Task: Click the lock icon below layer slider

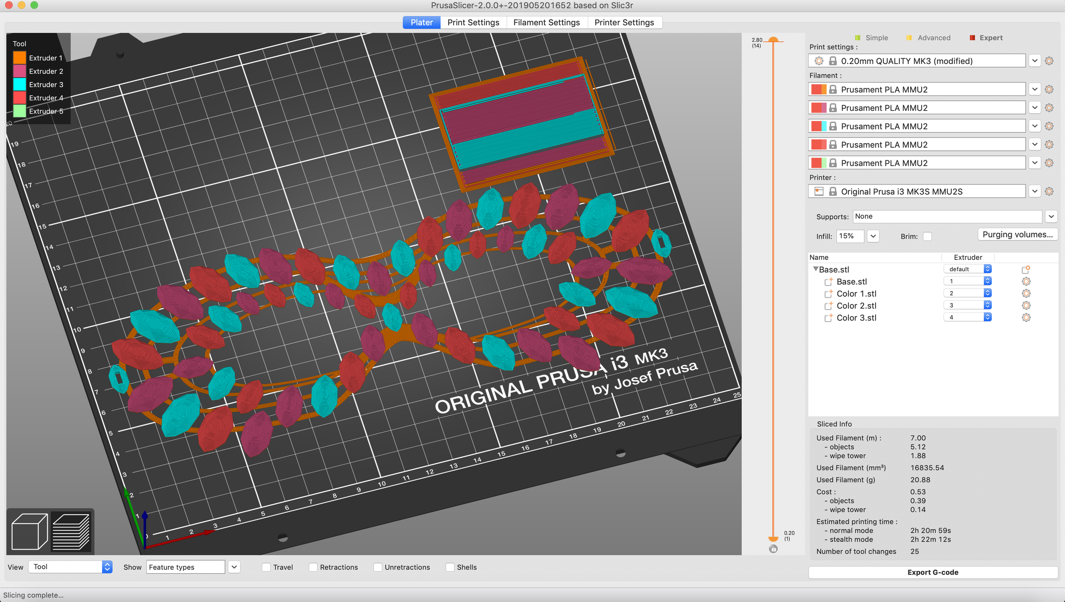Action: coord(773,549)
